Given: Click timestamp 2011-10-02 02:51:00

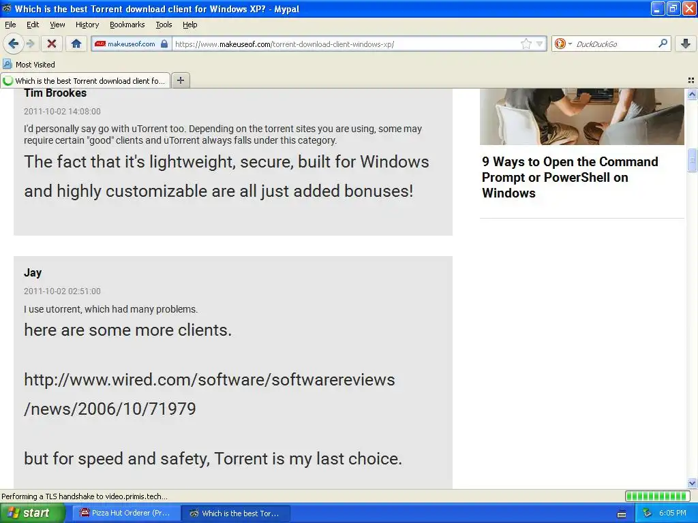Looking at the screenshot, I should 62,291.
